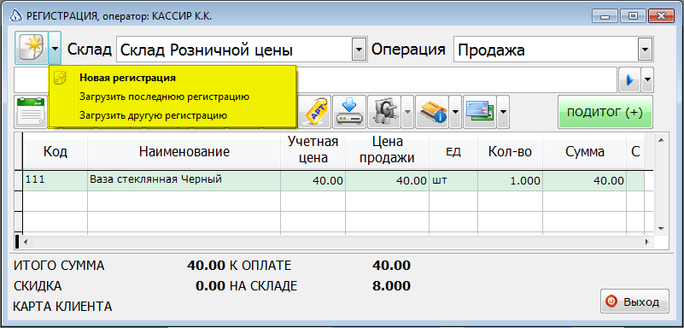Click the unit cell 'шт'
The height and width of the screenshot is (328, 684).
(453, 180)
